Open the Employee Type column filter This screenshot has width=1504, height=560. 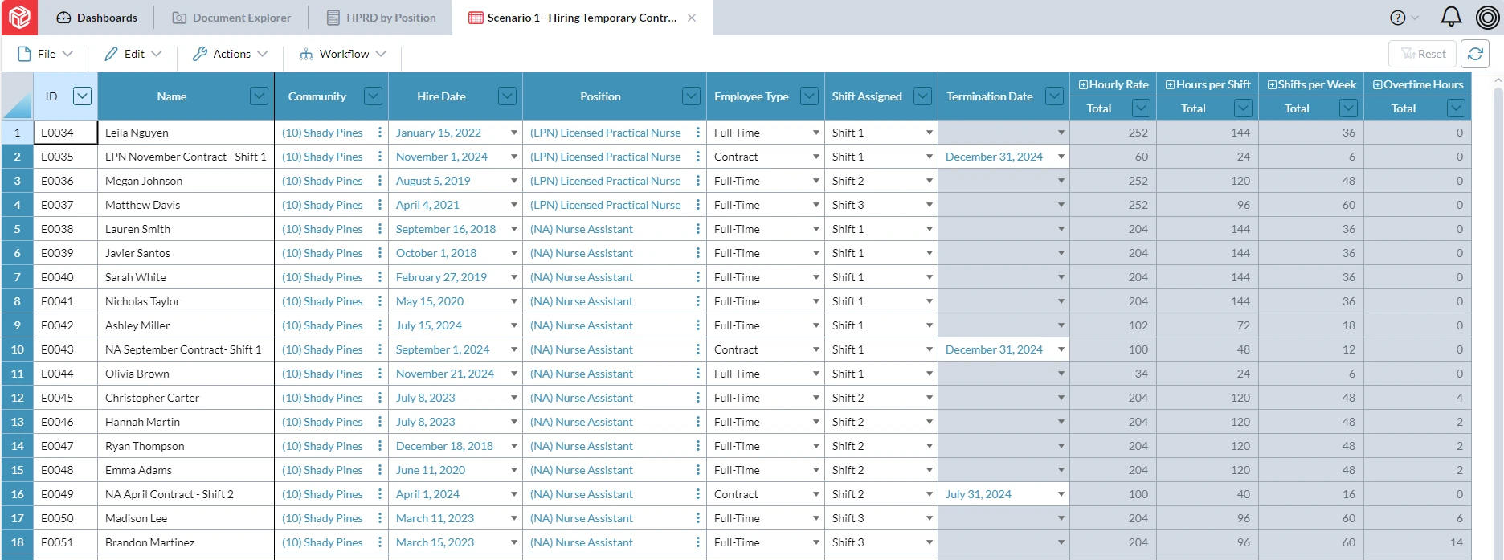tap(810, 96)
